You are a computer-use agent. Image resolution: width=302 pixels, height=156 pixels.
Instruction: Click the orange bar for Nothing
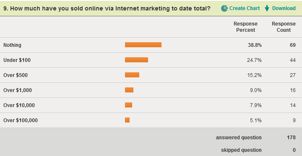coord(143,45)
